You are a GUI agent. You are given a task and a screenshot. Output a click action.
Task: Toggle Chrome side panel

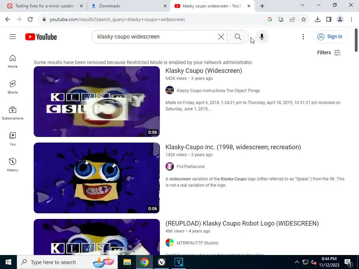tap(328, 19)
